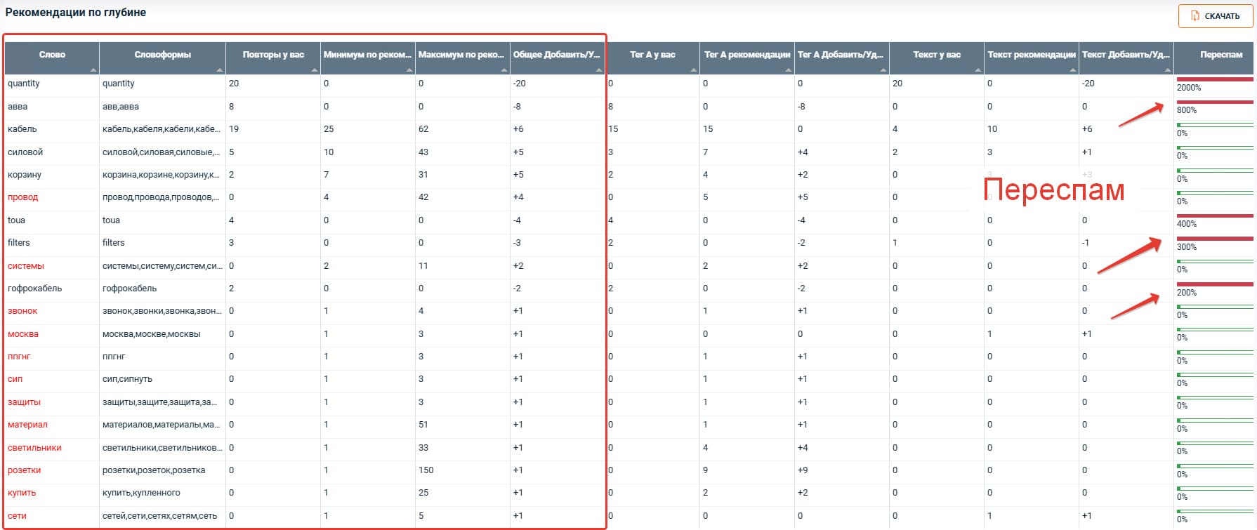Click the 400% overspam bar for toua

point(1215,216)
